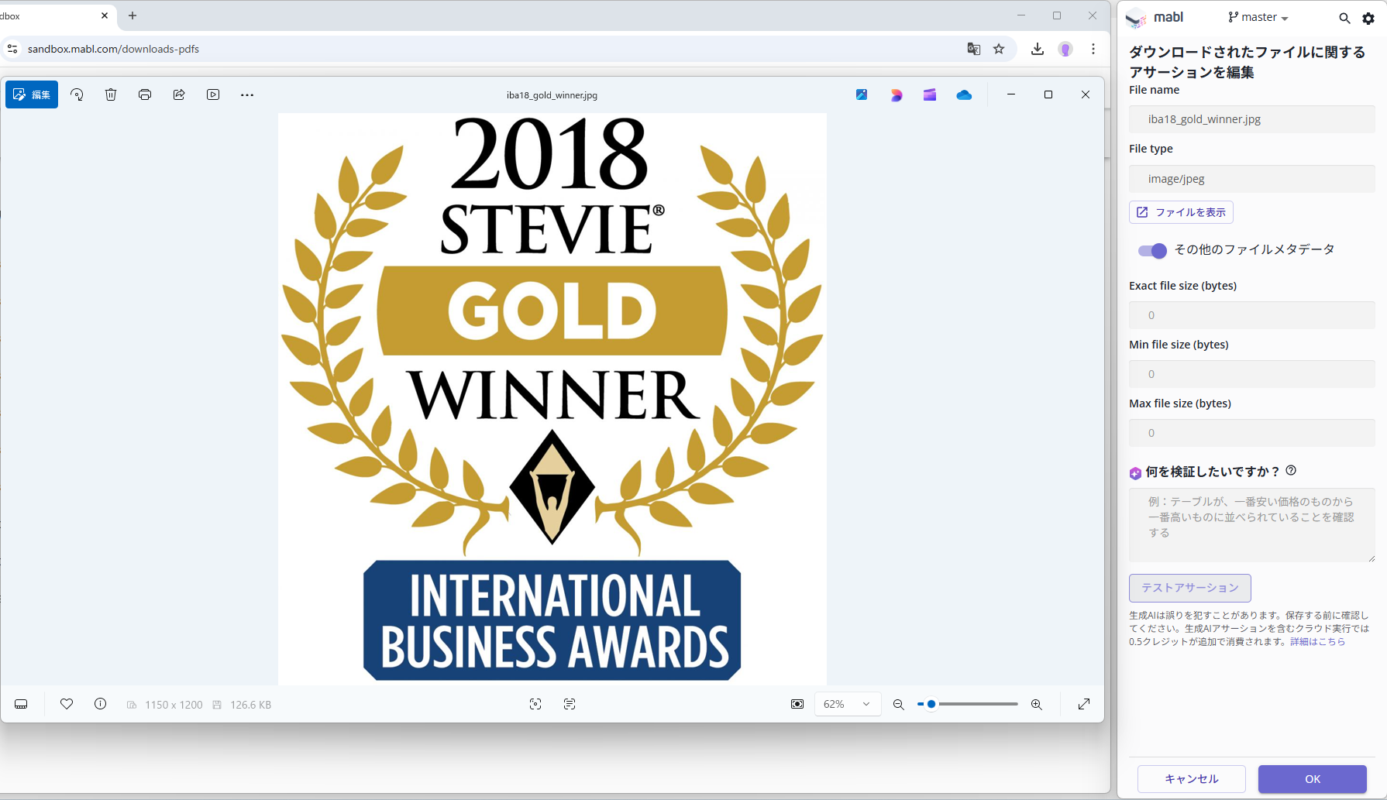
Task: Favorite the image with the heart icon
Action: pos(67,704)
